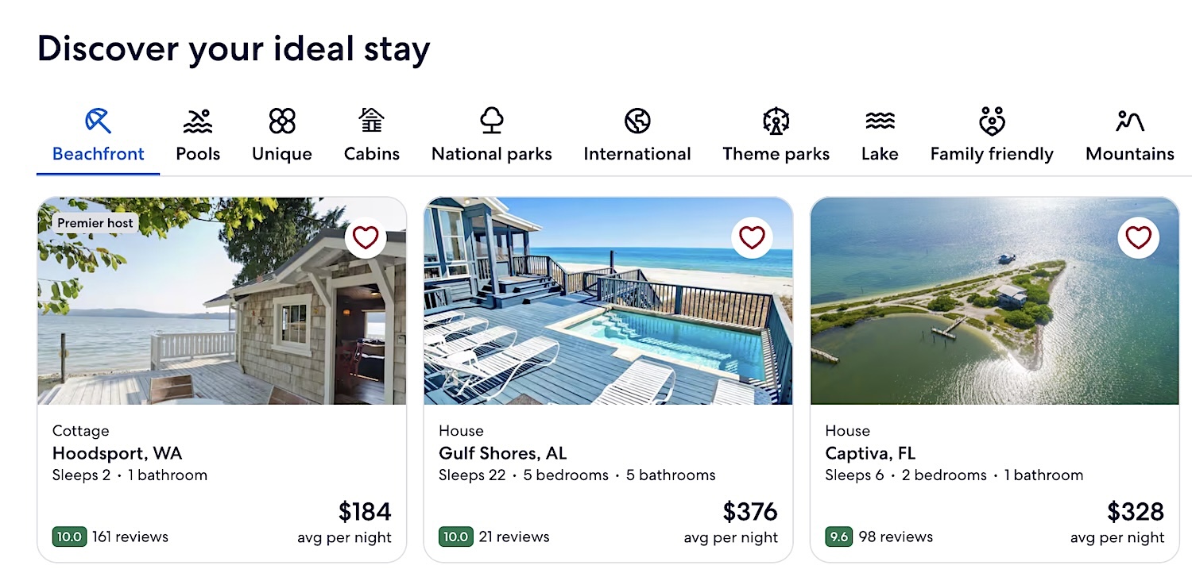This screenshot has width=1192, height=573.
Task: Select the Family friendly tab label
Action: (x=992, y=154)
